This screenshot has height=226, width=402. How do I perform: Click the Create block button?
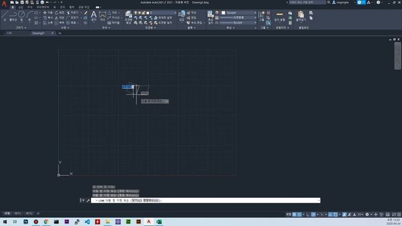tap(192, 13)
